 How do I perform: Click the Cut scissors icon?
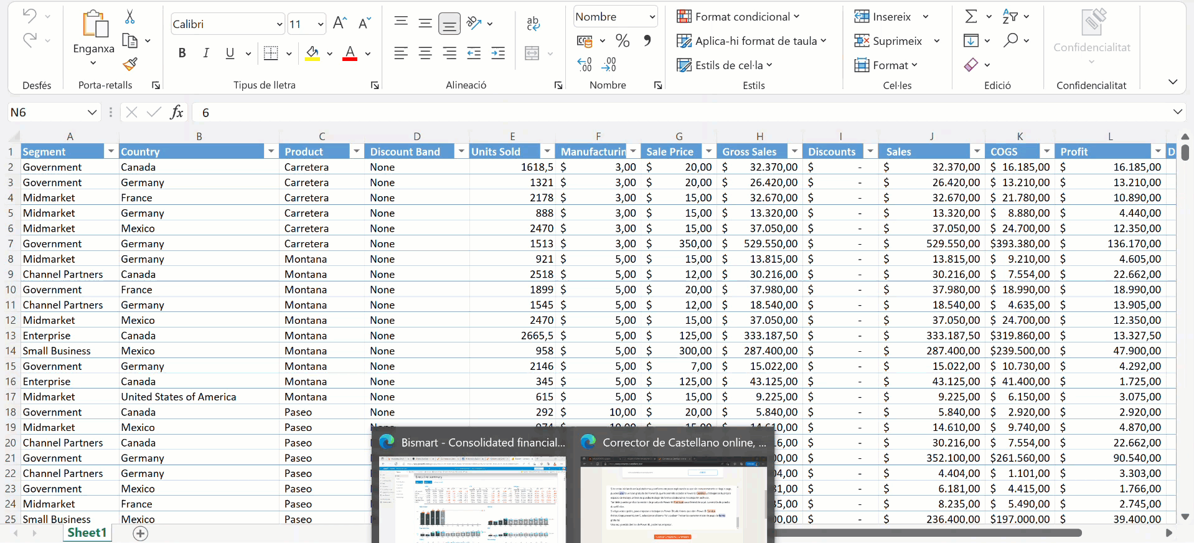(x=129, y=17)
